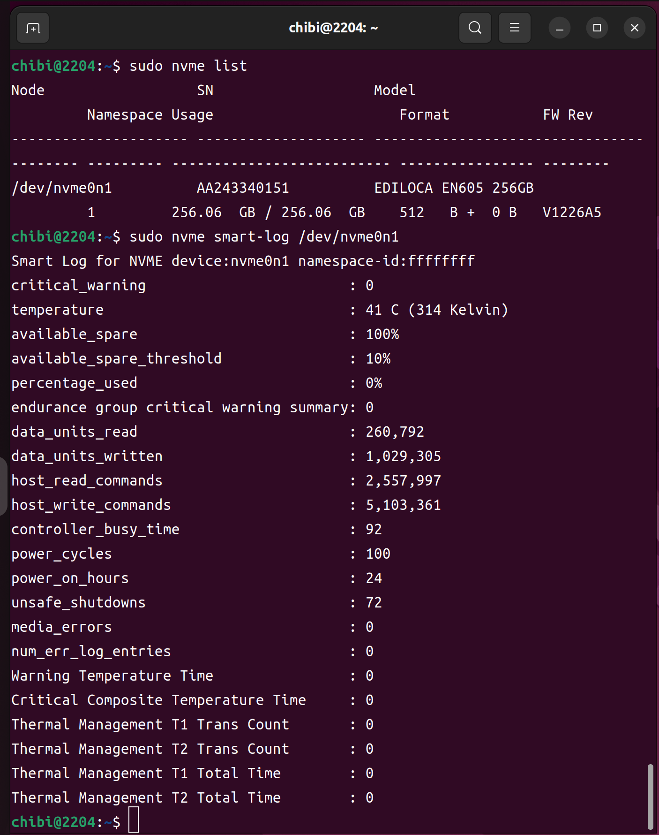This screenshot has height=835, width=659.
Task: Click the power_cycles value 100
Action: (378, 554)
